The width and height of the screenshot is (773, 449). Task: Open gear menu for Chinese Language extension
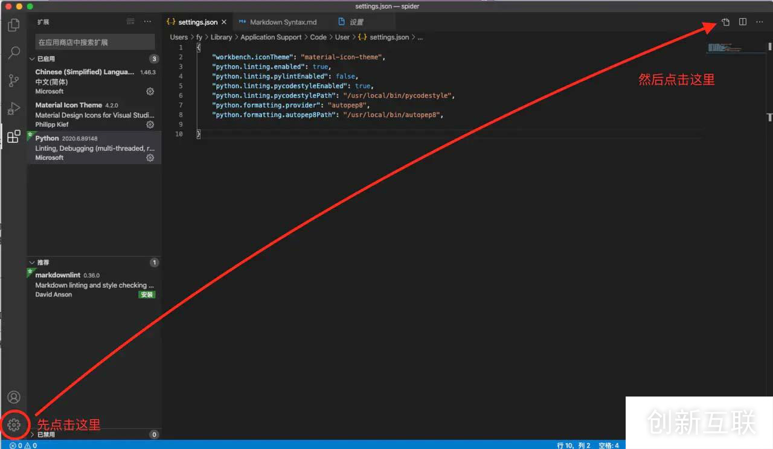tap(150, 91)
